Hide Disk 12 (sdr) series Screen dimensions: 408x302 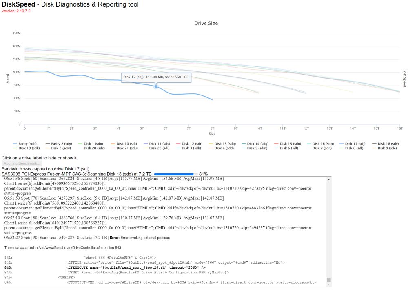click(189, 144)
